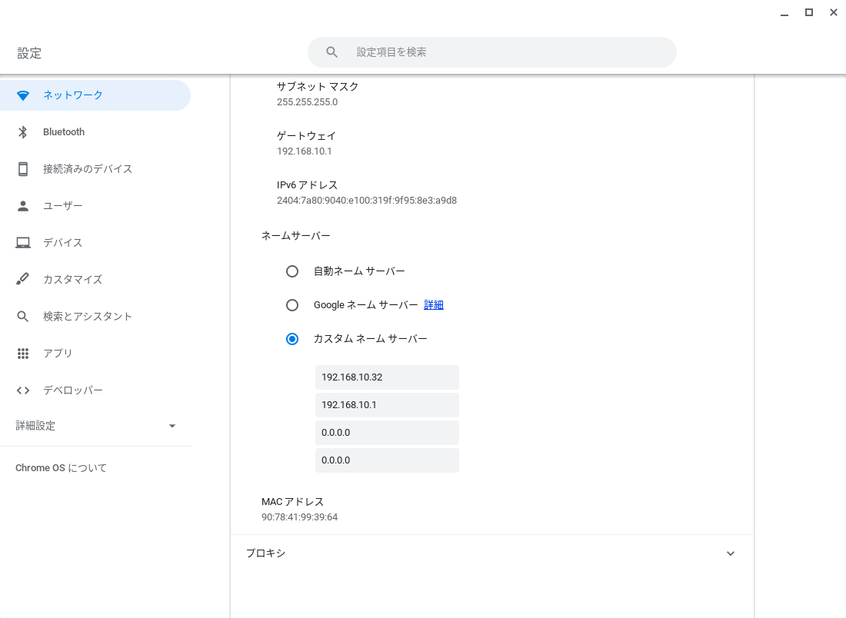Screen dimensions: 846x618
Task: Expand the プロキシ section chevron
Action: [x=731, y=553]
